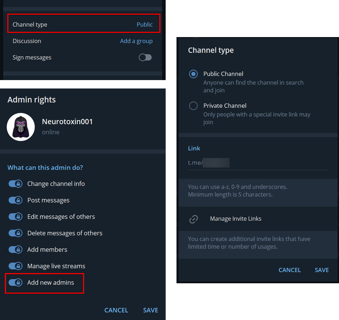Cancel the admin rights dialog

tap(116, 310)
